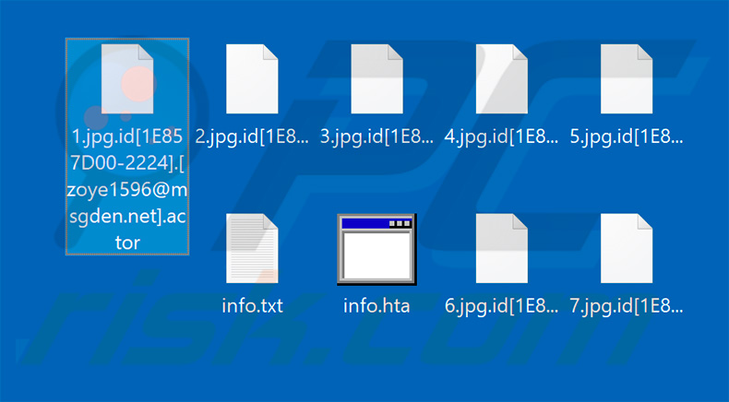Viewport: 729px width, 402px height.
Task: Click the info.txt filename label
Action: (x=253, y=306)
